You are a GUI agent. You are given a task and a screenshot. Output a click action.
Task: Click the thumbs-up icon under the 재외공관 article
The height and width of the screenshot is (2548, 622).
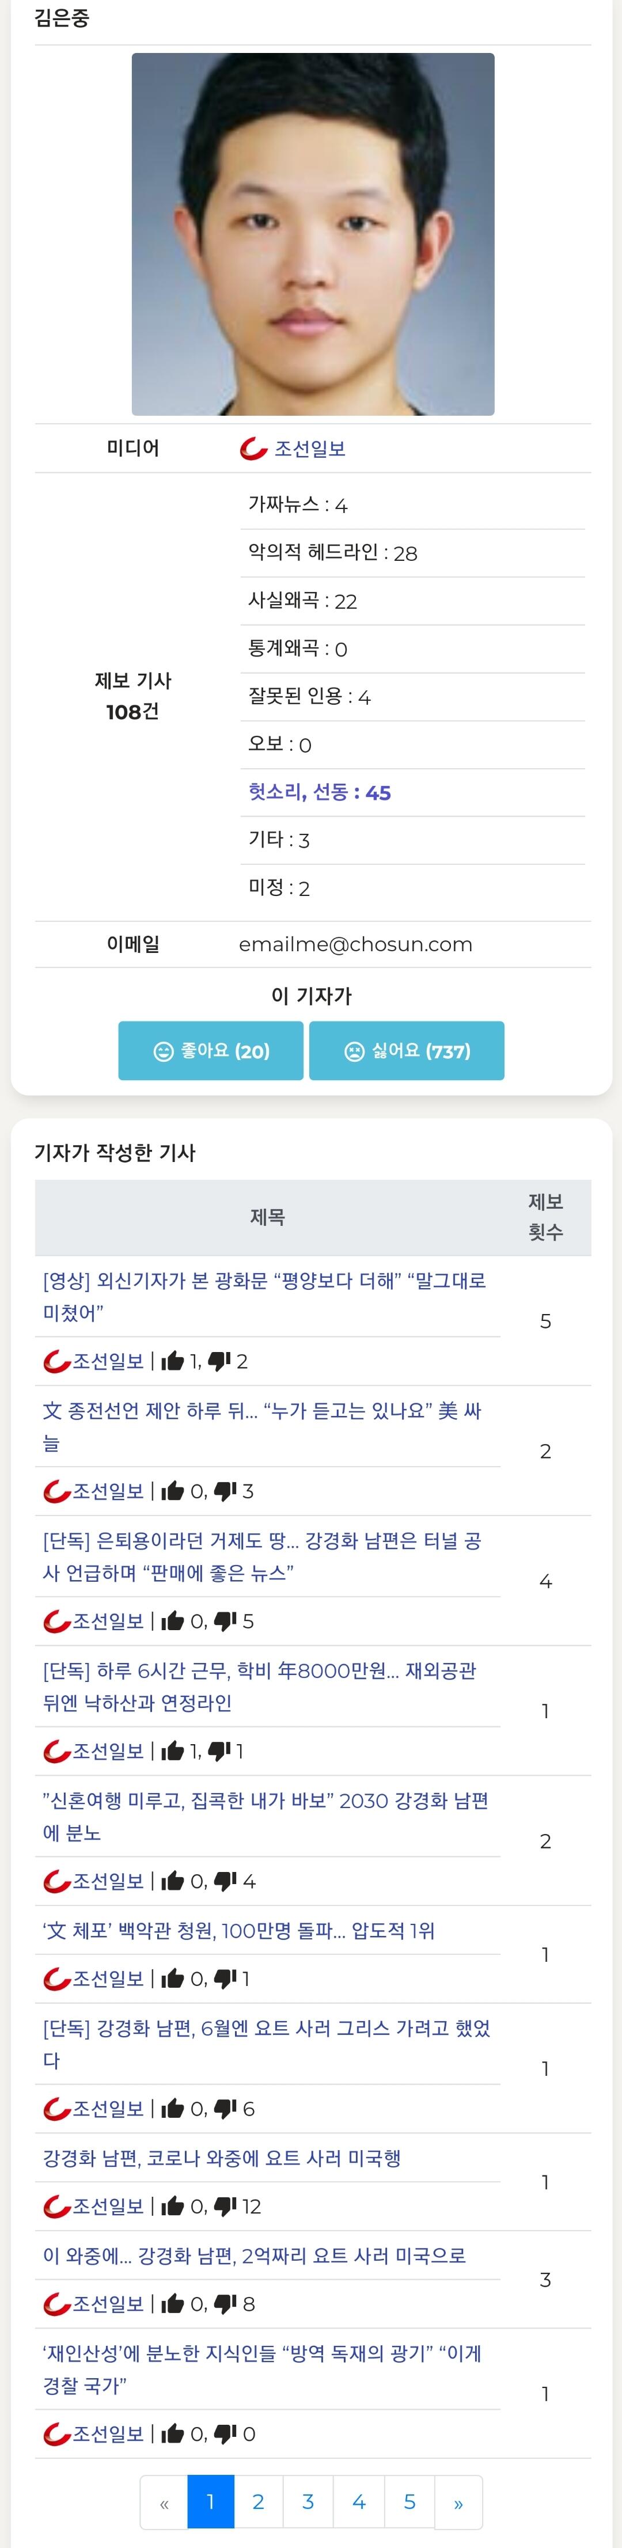[173, 1750]
